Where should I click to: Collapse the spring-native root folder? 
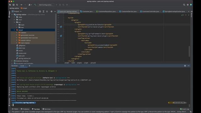click(12, 14)
